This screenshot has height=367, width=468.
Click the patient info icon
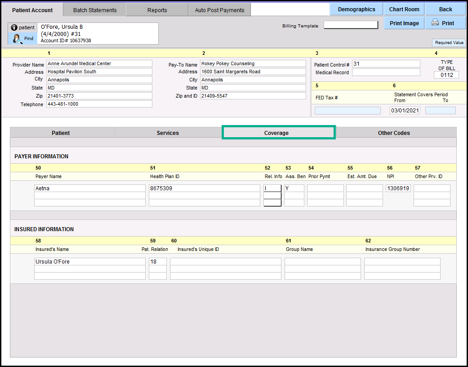(14, 27)
